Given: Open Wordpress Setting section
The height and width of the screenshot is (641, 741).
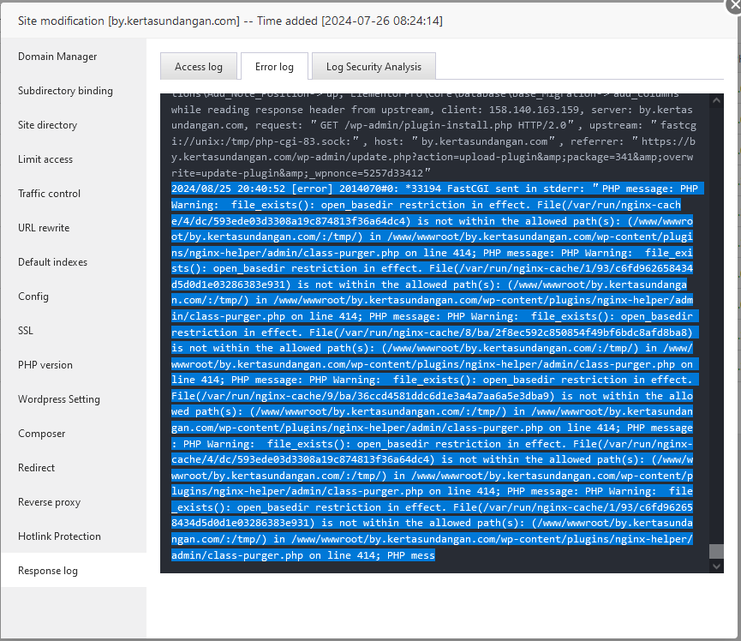Looking at the screenshot, I should tap(74, 399).
